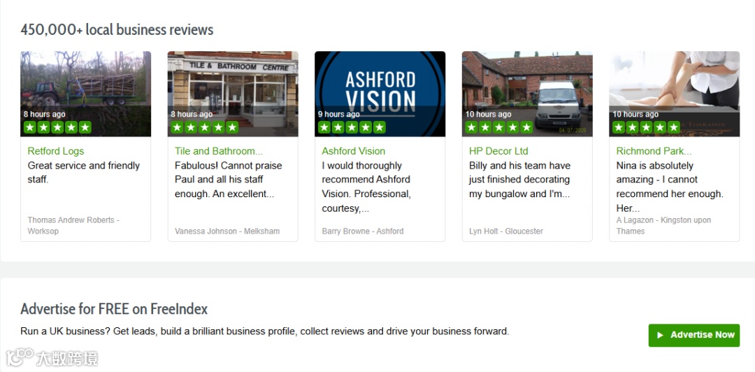Click the play arrow in Advertise Now

[x=660, y=335]
